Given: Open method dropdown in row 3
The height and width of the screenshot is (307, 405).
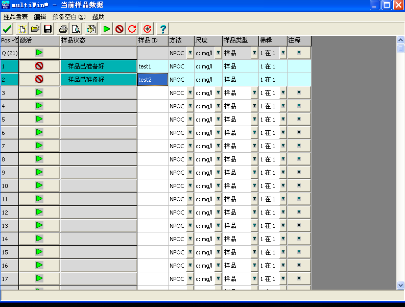Looking at the screenshot, I should (x=190, y=93).
